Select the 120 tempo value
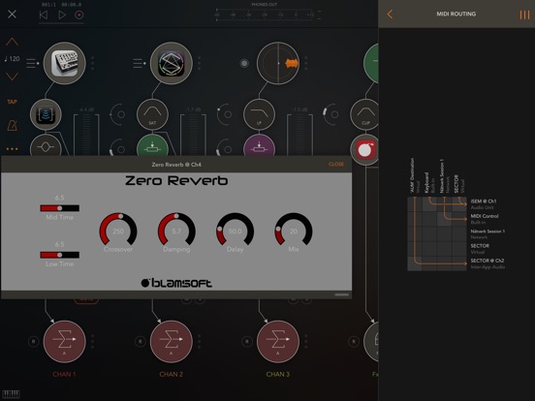The width and height of the screenshot is (535, 401). pyautogui.click(x=12, y=59)
